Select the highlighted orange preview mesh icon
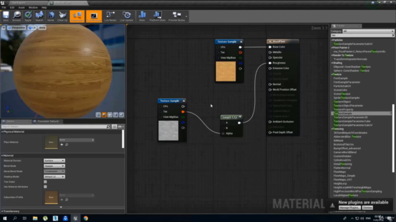The height and width of the screenshot is (222, 396). [x=104, y=115]
